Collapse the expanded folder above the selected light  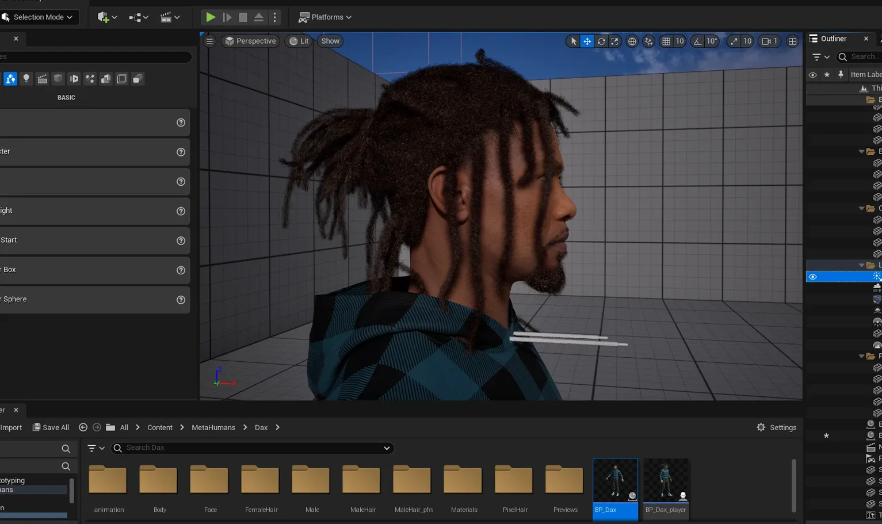(x=861, y=265)
